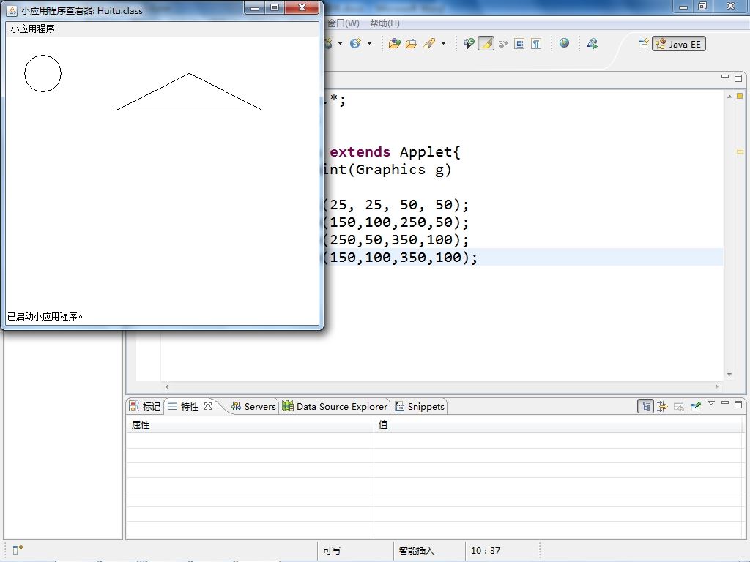Click editor vertical scrollbar down arrow
Viewport: 750px width, 562px height.
[729, 375]
